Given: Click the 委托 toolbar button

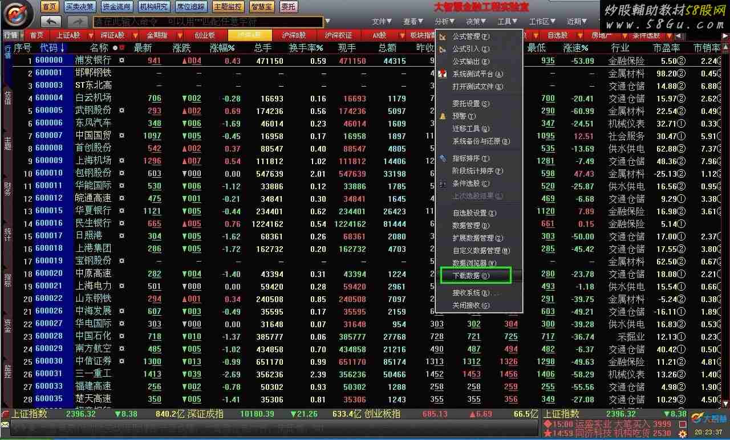Looking at the screenshot, I should pos(289,7).
